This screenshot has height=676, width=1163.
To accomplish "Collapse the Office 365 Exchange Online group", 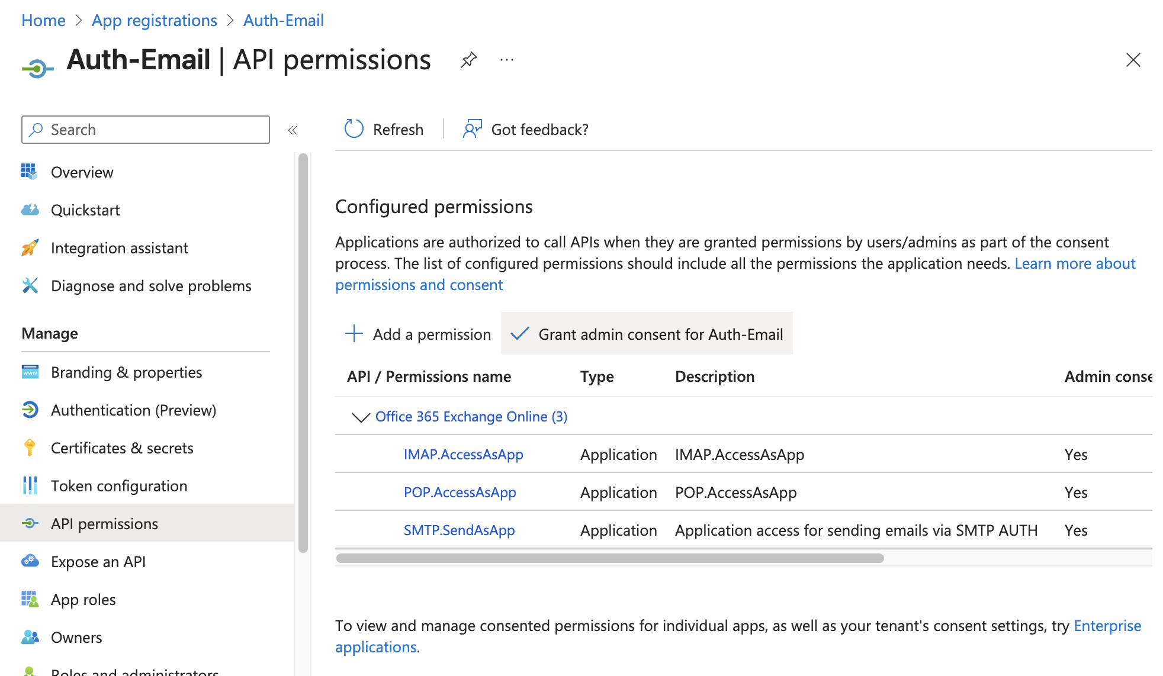I will [x=360, y=417].
